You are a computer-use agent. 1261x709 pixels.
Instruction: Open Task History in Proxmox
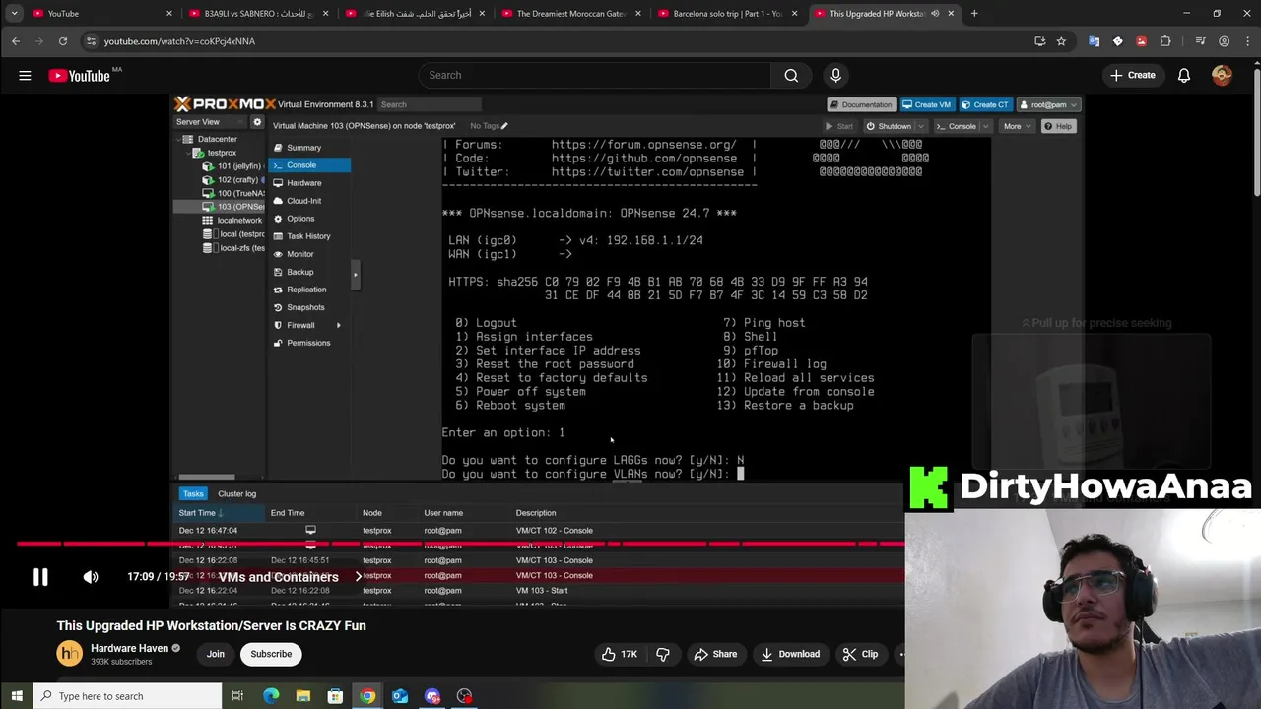[310, 236]
